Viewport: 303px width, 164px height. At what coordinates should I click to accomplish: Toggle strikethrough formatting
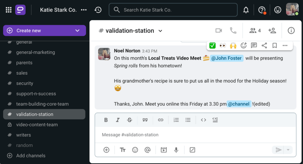coord(130,120)
